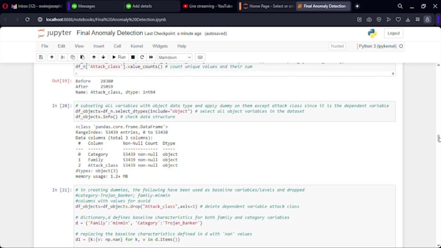Open the View menu
The image size is (441, 248).
pos(79,46)
